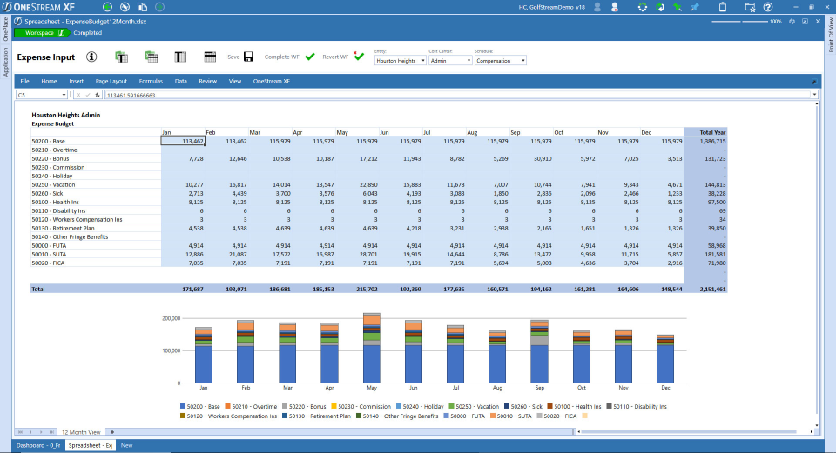The image size is (836, 453).
Task: Open the Formulas ribbon tab
Action: [151, 81]
